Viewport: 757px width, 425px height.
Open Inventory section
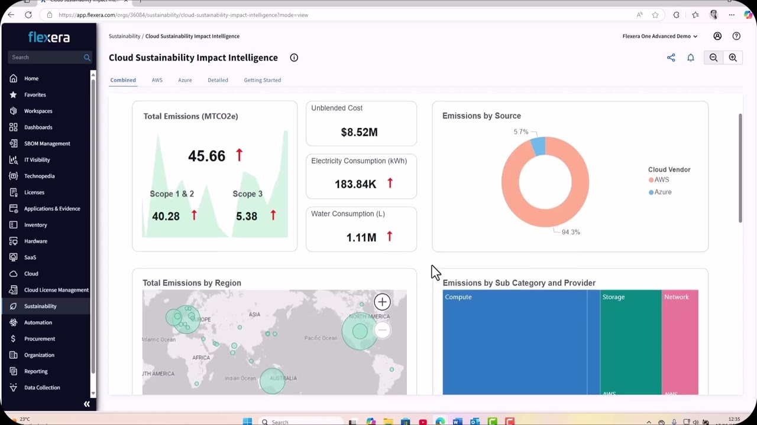point(35,225)
